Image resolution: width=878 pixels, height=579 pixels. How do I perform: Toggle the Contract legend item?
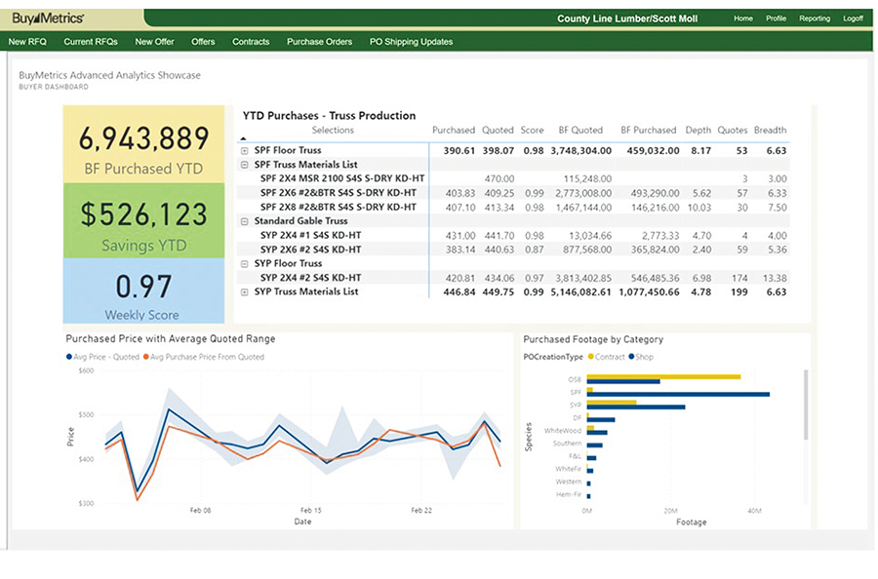point(589,357)
